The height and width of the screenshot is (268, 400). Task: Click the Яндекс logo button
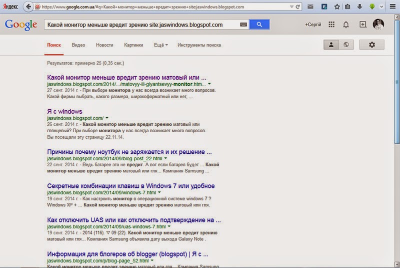10,7
